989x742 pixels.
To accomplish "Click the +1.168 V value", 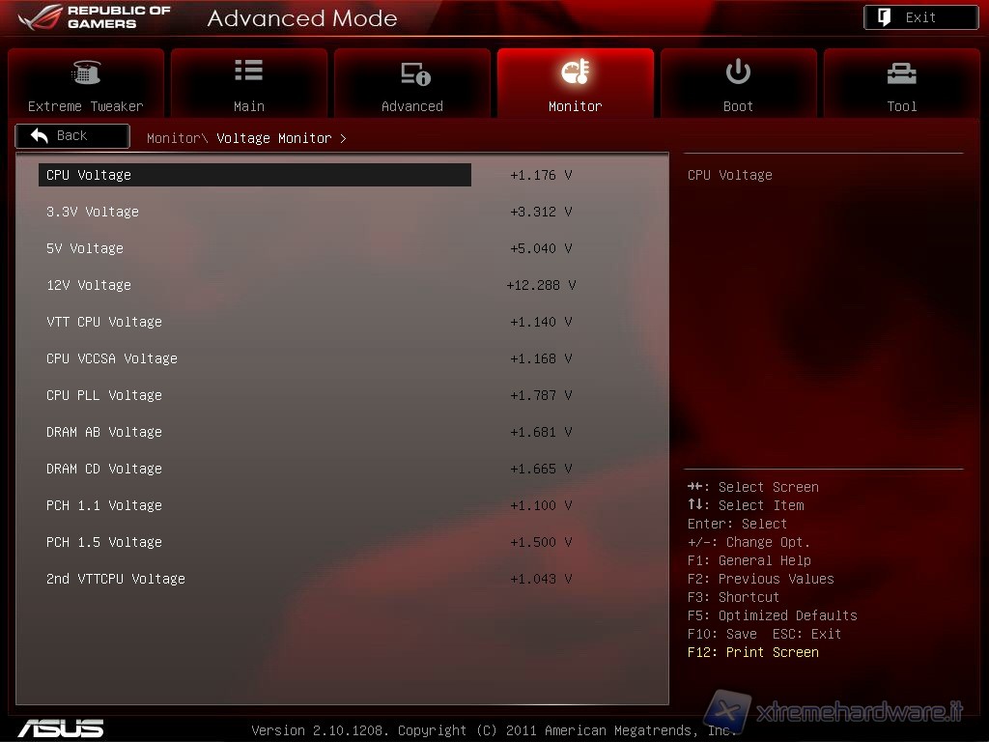I will [x=541, y=358].
